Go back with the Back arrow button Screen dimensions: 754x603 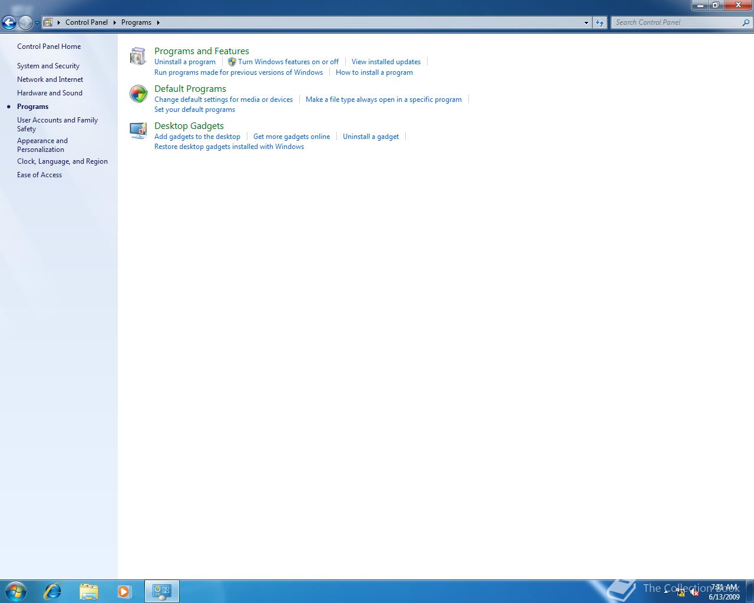click(9, 22)
